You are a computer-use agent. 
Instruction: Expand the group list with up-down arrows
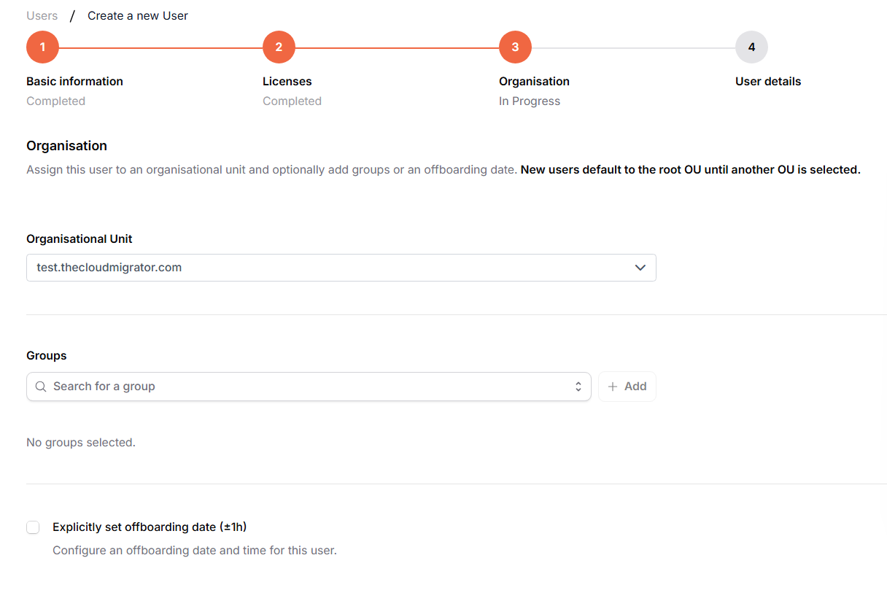coord(578,387)
